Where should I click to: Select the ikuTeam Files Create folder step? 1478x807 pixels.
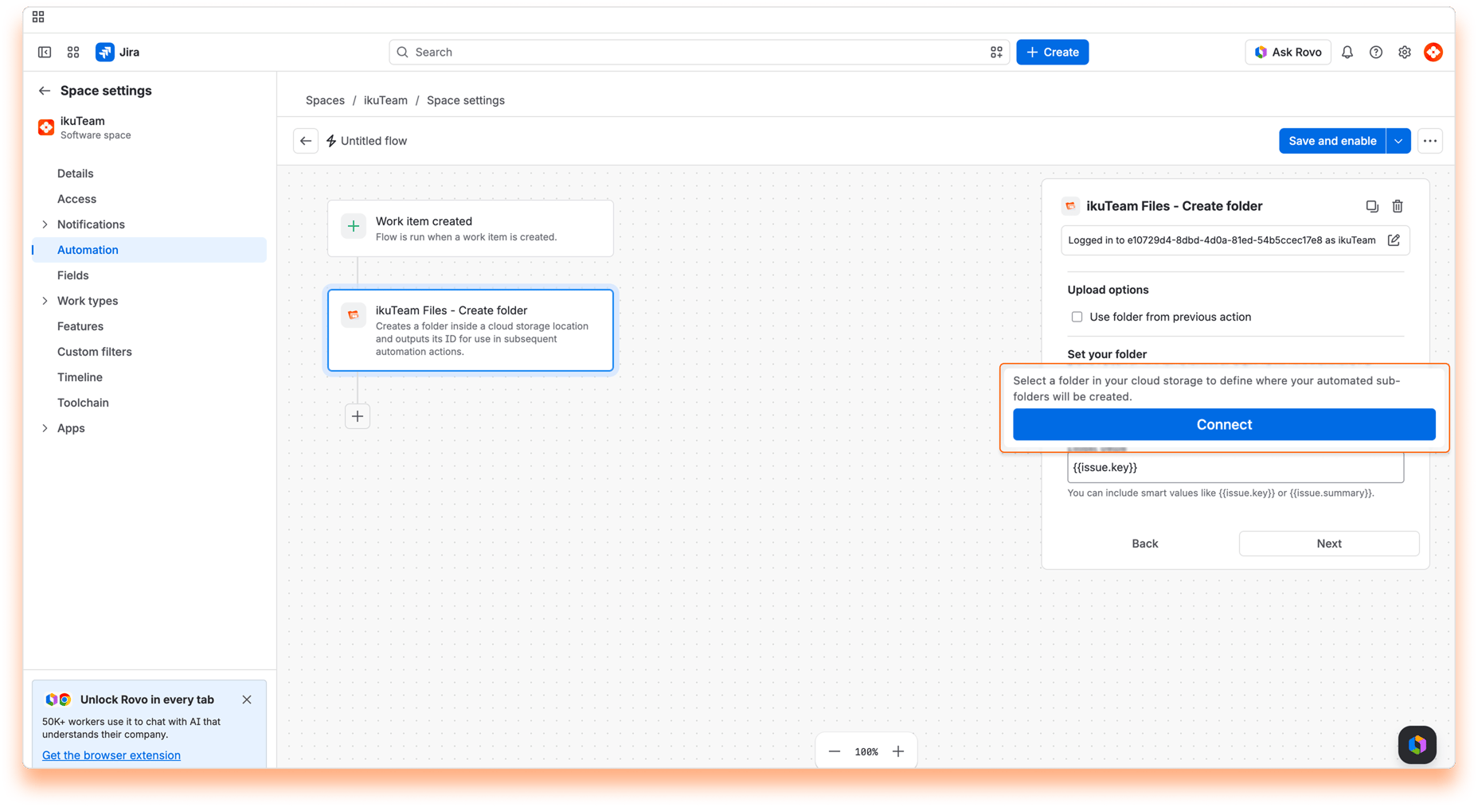click(471, 330)
